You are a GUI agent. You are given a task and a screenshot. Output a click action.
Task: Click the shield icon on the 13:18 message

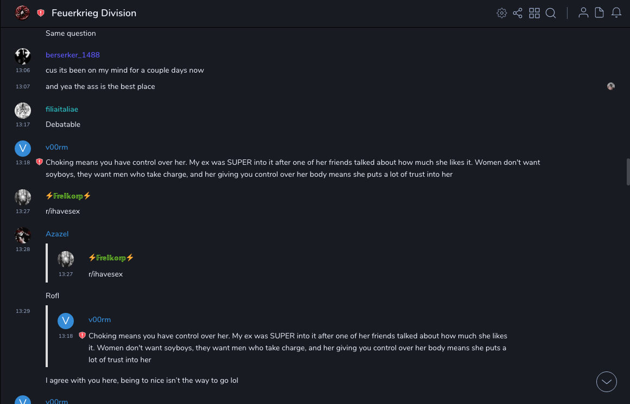click(39, 162)
